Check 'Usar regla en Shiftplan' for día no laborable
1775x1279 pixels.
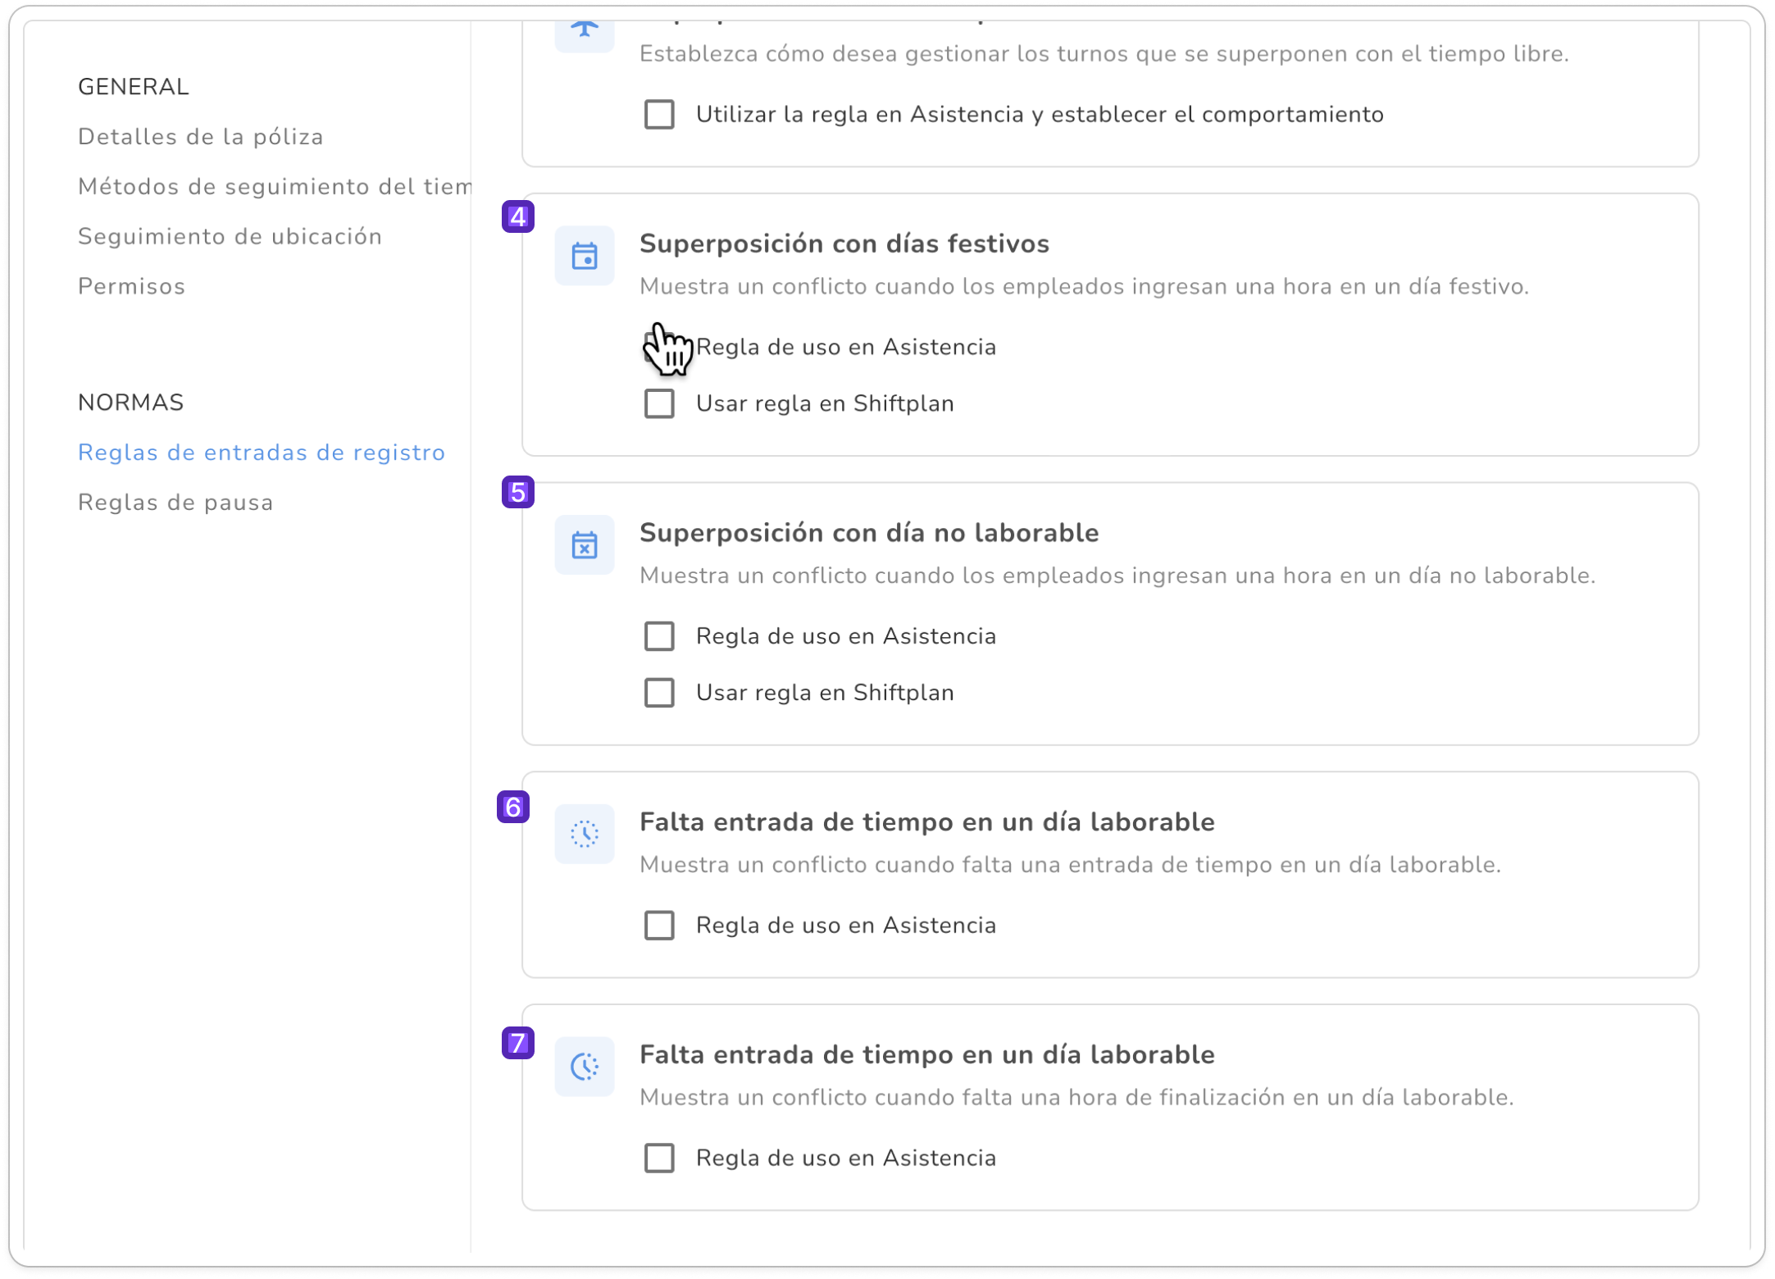coord(659,693)
